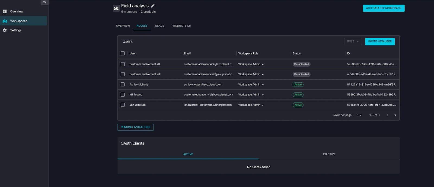The width and height of the screenshot is (434, 187).
Task: Click the workspace group avatar icon
Action: point(116,8)
